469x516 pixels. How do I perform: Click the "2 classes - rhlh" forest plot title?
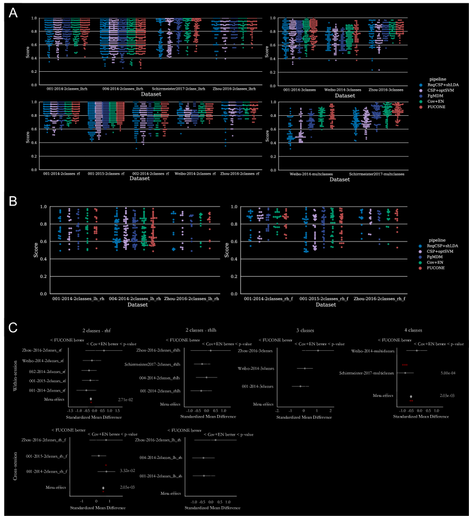click(201, 330)
